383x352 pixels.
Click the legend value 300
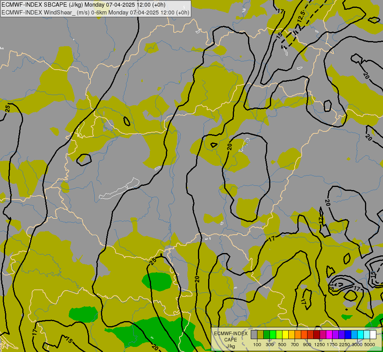[x=270, y=345]
